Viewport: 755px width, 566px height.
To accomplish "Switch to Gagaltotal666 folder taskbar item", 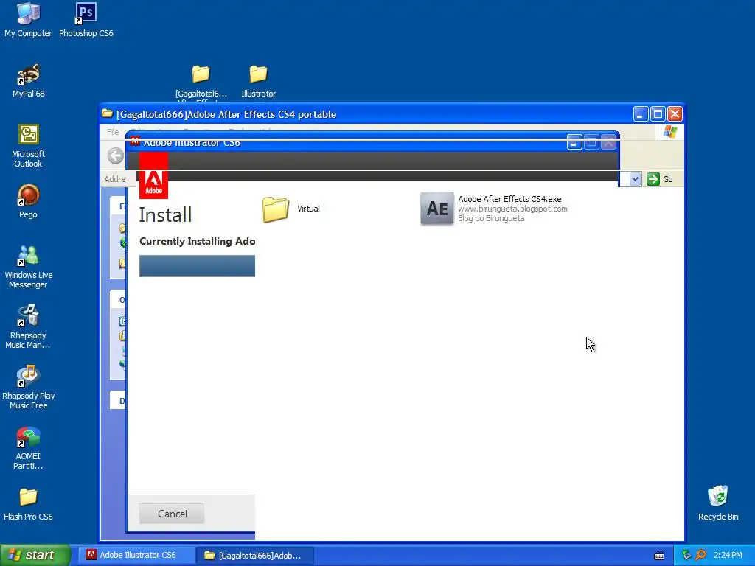I will pyautogui.click(x=257, y=556).
